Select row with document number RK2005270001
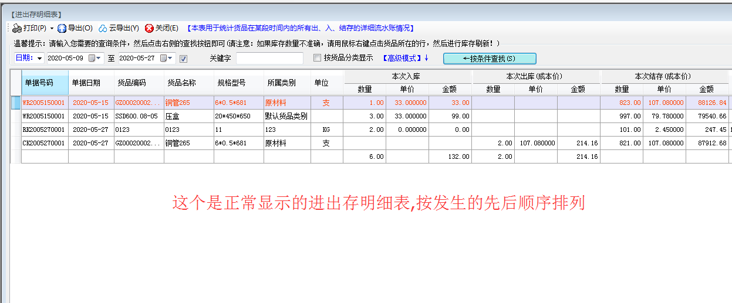This screenshot has width=732, height=303. 44,130
